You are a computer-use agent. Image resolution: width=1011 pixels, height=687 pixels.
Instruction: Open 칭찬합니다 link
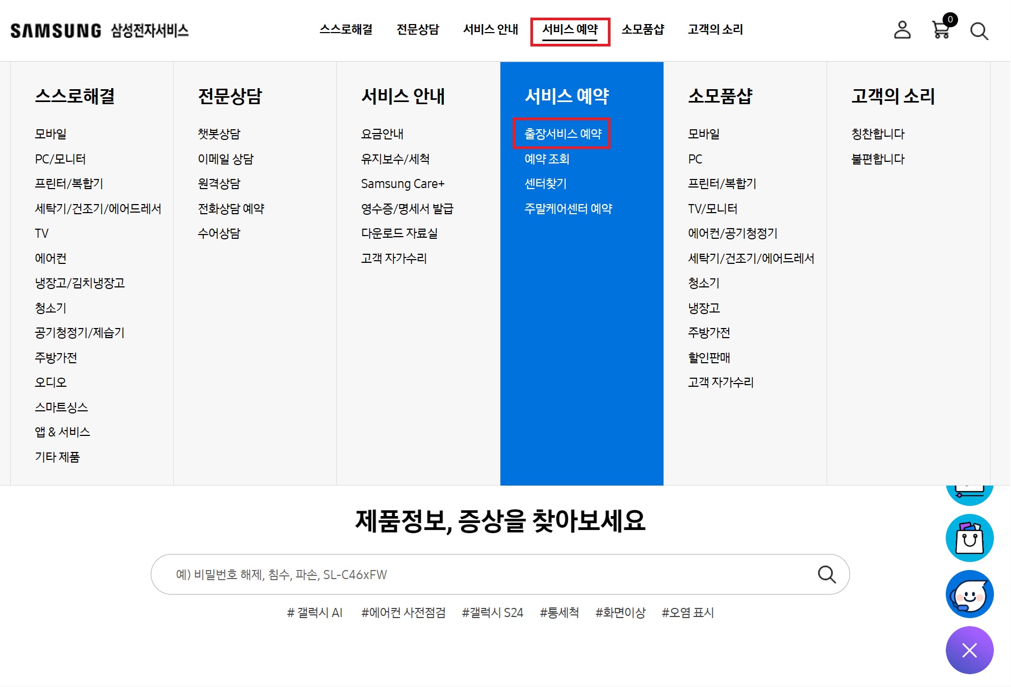878,134
